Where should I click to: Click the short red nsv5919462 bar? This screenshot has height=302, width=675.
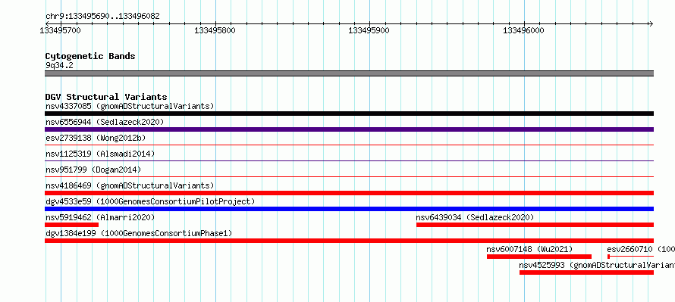coord(71,225)
